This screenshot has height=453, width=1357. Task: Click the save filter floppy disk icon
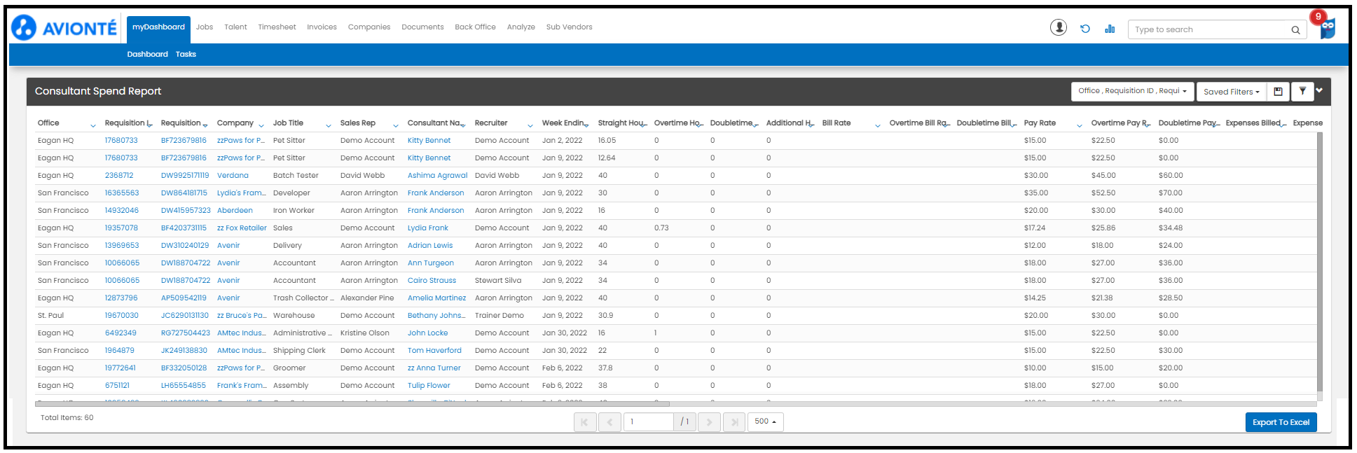coord(1278,92)
